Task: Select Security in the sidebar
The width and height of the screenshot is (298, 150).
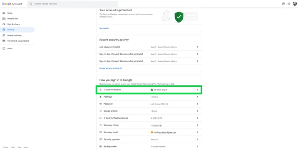Action: click(17, 30)
